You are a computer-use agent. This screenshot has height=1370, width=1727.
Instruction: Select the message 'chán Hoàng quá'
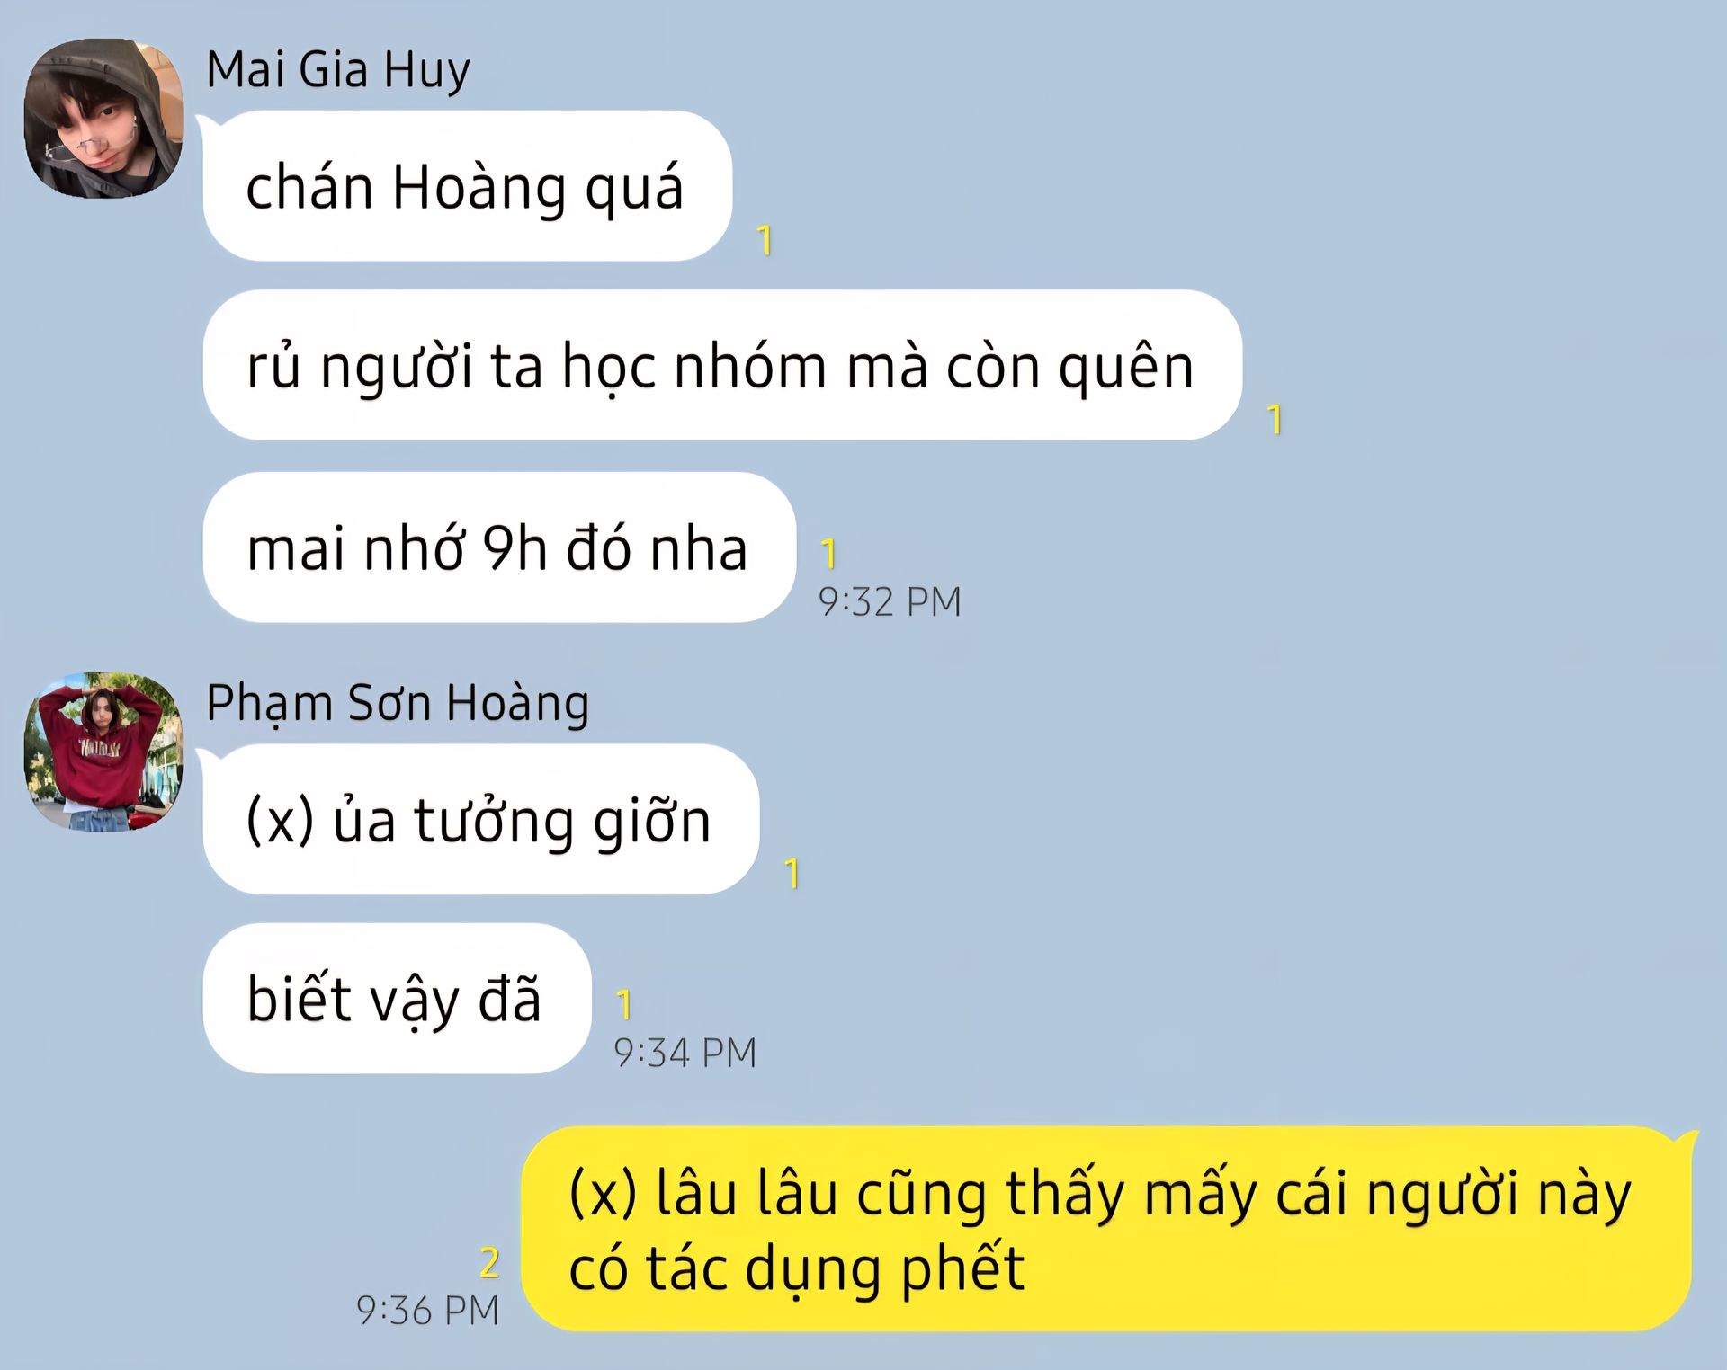(467, 186)
